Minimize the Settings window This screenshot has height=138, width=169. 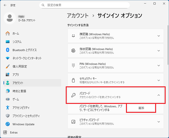pos(145,4)
